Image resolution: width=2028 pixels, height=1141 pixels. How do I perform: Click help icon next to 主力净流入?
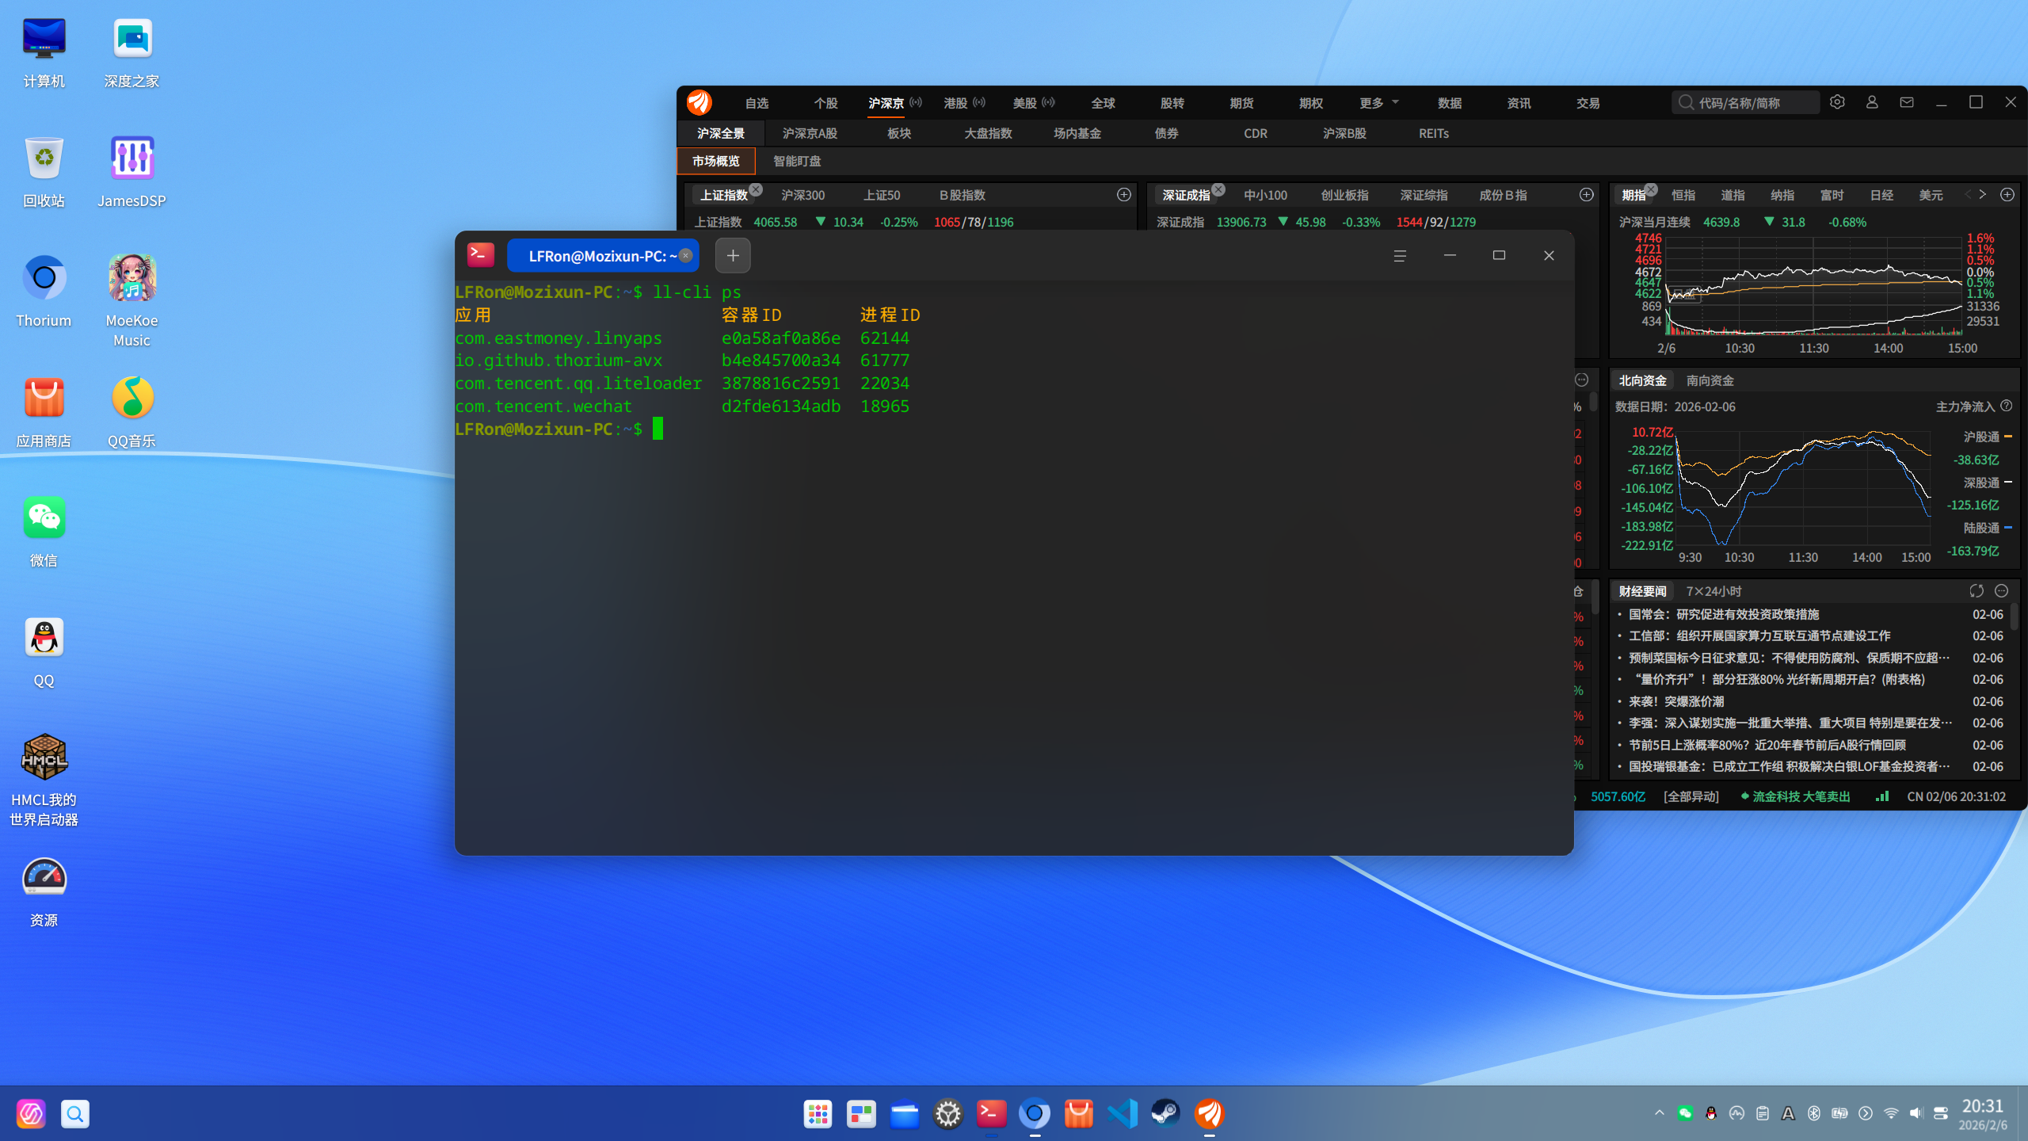click(x=2007, y=406)
